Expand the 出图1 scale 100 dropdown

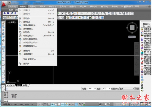click(110, 89)
